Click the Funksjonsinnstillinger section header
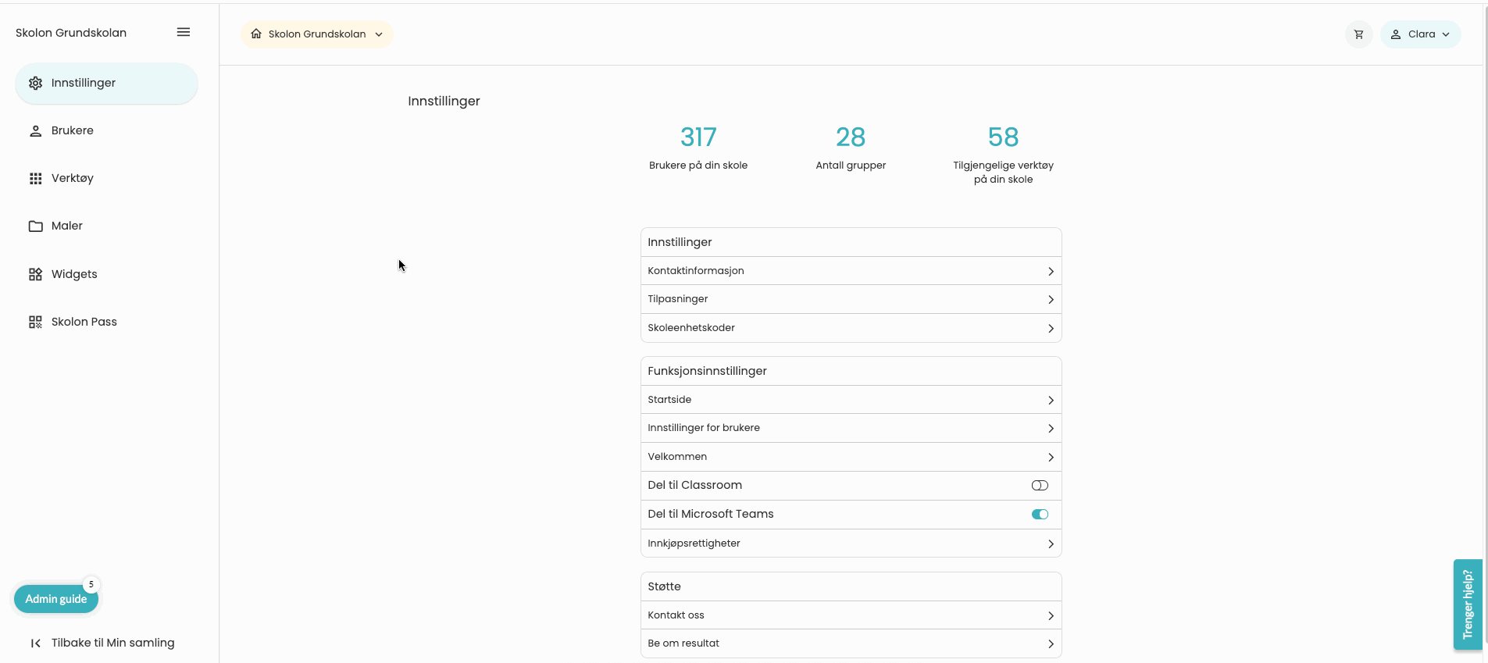Screen dimensions: 1488x663 [x=851, y=371]
